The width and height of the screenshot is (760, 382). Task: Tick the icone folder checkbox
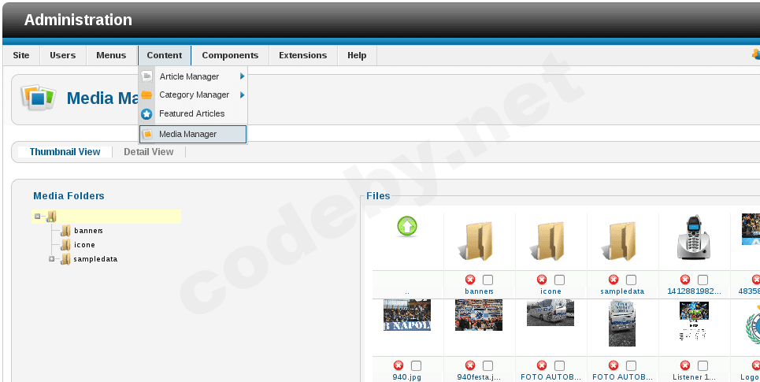coord(559,280)
